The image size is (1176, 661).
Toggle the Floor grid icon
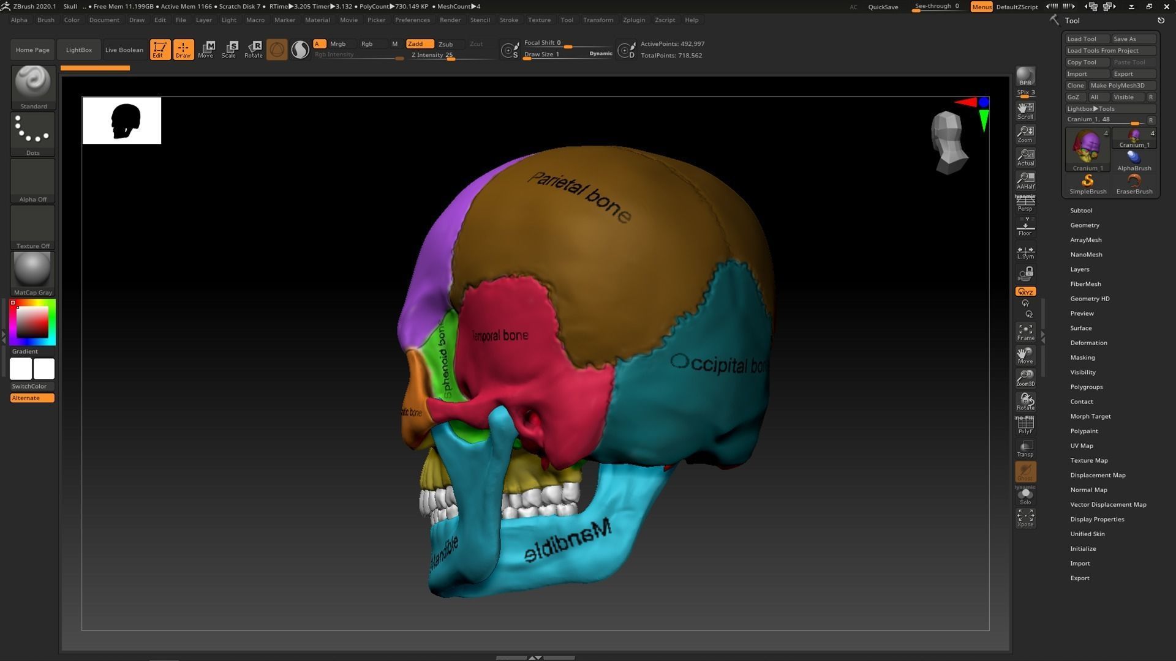point(1025,227)
